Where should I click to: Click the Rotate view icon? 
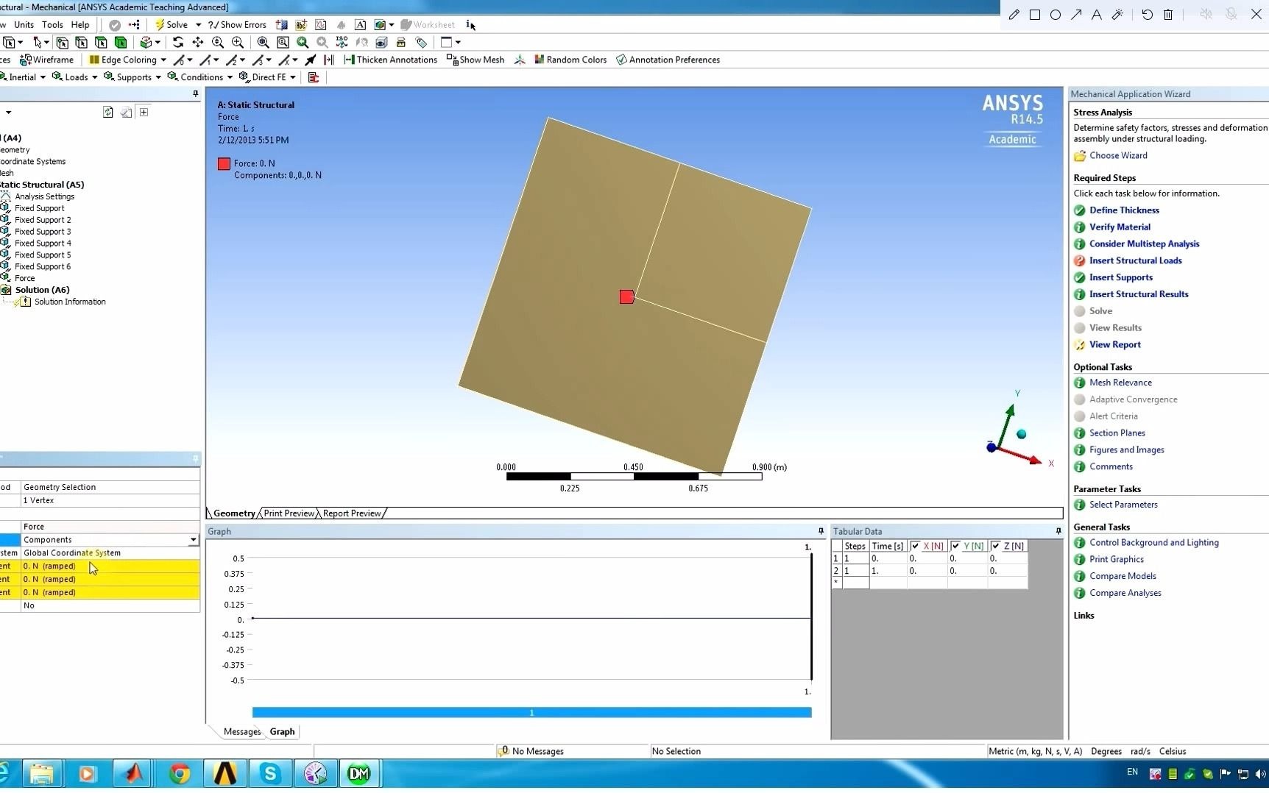pyautogui.click(x=179, y=42)
